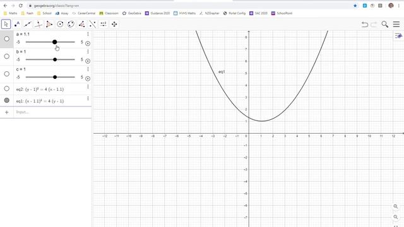Viewport: 404px width, 227px height.
Task: Click the browser back arrow
Action: 5,6
